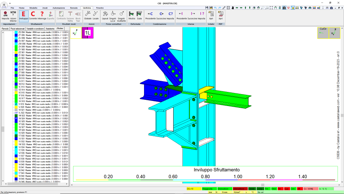Screen dimensions: 344x194
Task: Select the Corrente exploitation icon
Action: [33, 15]
